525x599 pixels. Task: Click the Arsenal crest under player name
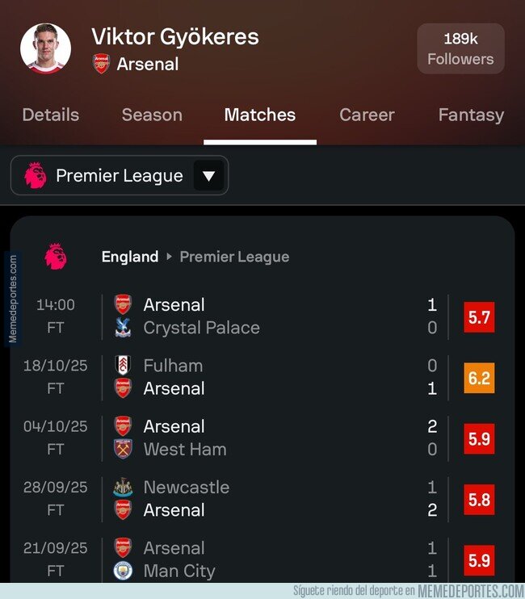click(101, 64)
